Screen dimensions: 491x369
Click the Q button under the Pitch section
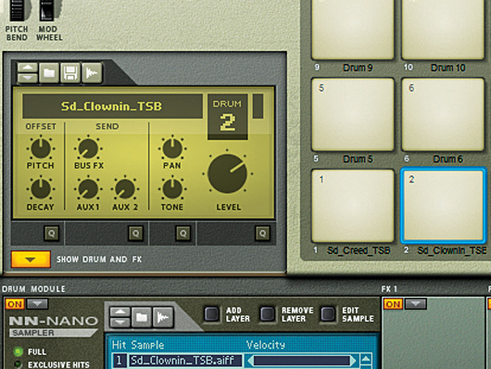point(52,234)
